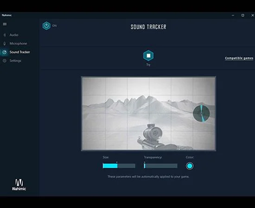This screenshot has width=255, height=208.
Task: Click the Nahimic logo
Action: [19, 184]
